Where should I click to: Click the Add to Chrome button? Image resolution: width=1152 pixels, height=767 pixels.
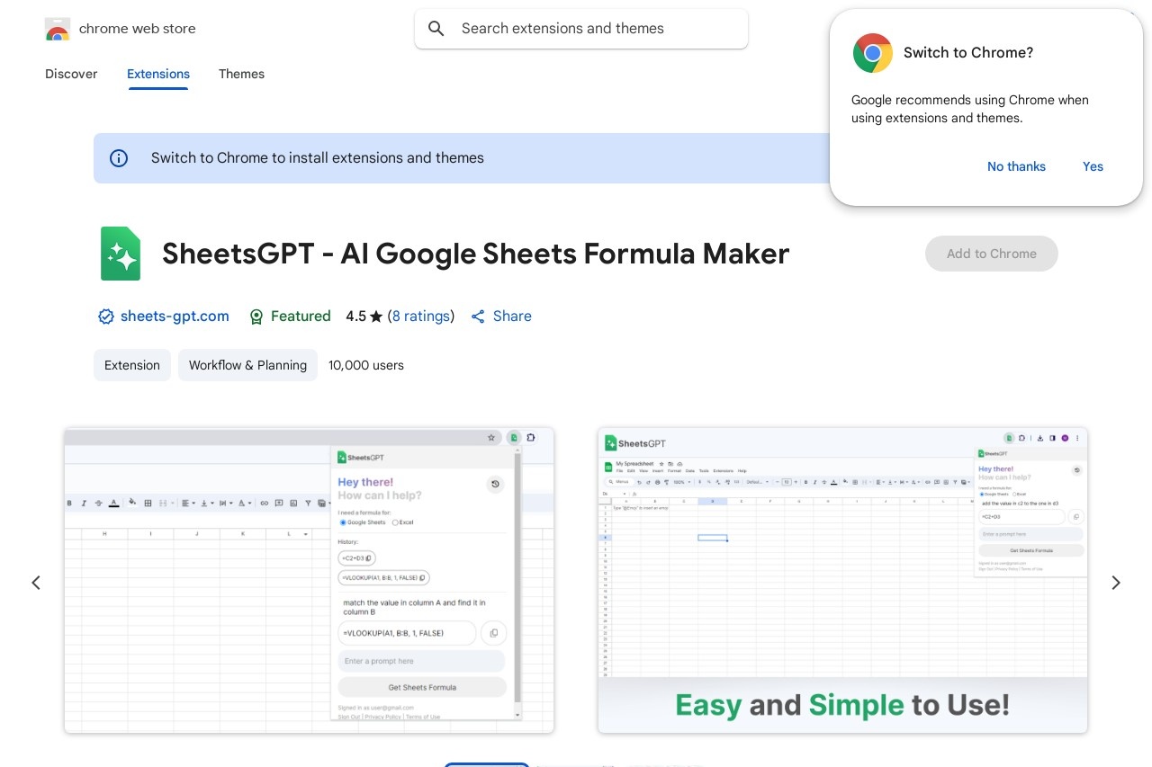992,254
